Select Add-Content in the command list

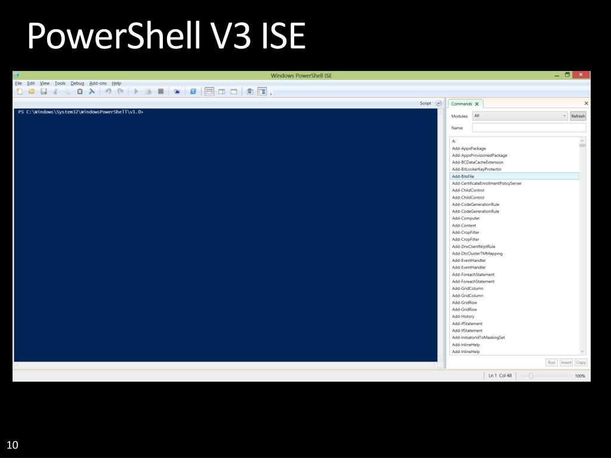[514, 225]
